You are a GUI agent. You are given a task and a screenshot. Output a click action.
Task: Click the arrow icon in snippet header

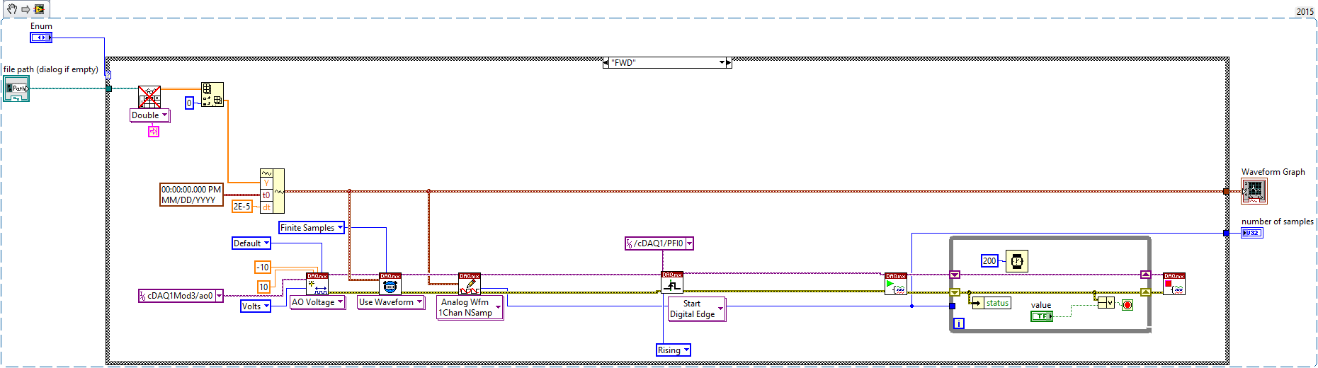25,9
